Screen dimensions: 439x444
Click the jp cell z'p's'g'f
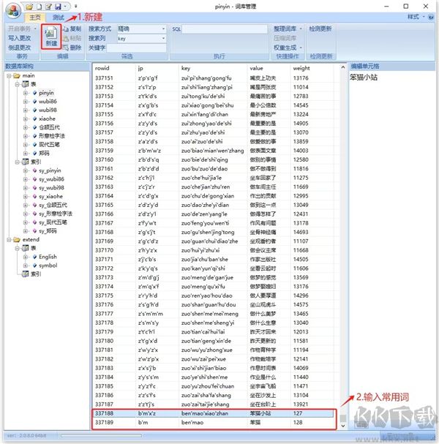[148, 78]
